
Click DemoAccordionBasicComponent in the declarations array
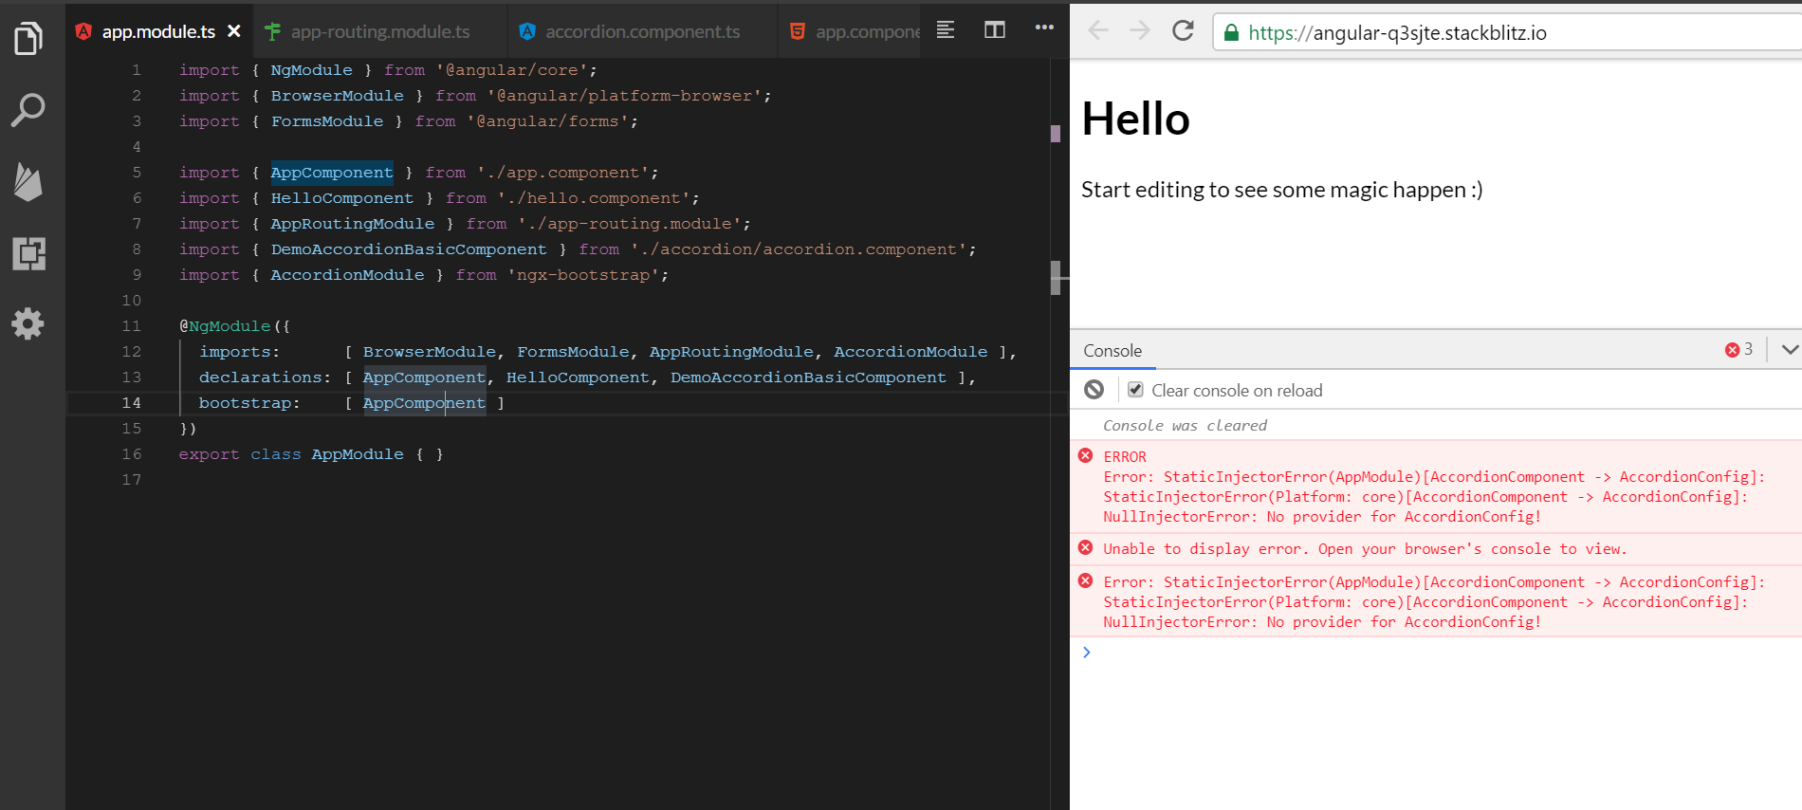(808, 377)
